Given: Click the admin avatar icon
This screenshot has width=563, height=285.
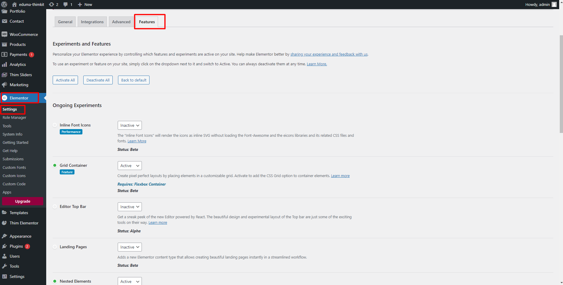Looking at the screenshot, I should pyautogui.click(x=554, y=4).
